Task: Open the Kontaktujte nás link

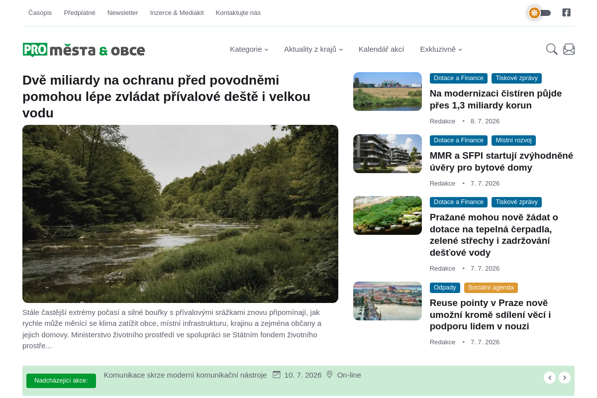Action: click(x=238, y=13)
